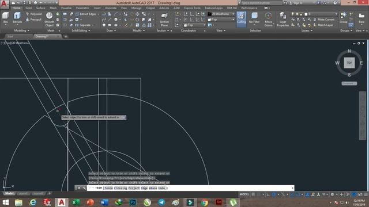Switch to the Annotate ribbon tab
The image size is (369, 207).
111,8
